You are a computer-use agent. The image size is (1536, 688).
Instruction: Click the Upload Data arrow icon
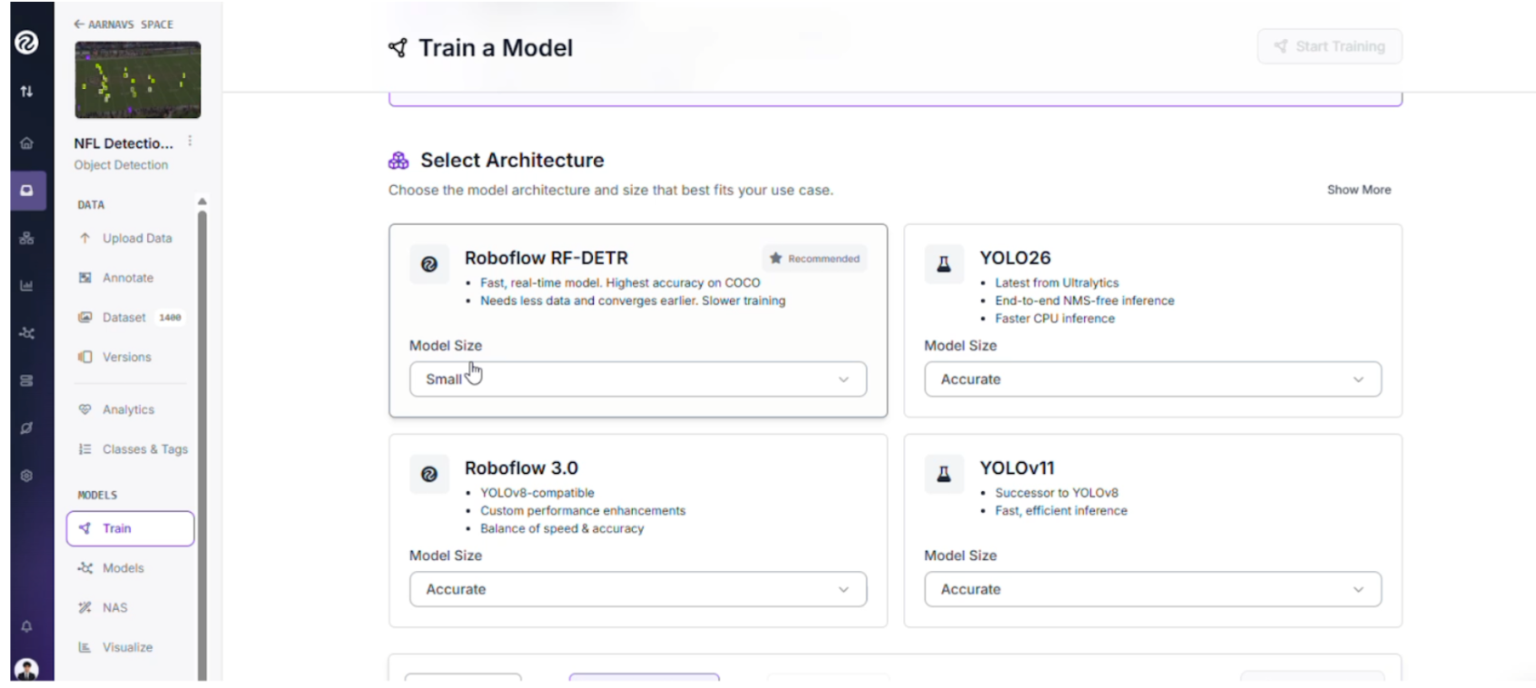click(x=84, y=239)
